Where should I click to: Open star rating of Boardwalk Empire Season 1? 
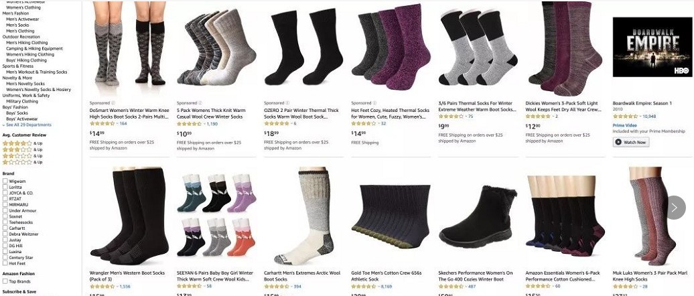[x=625, y=117]
